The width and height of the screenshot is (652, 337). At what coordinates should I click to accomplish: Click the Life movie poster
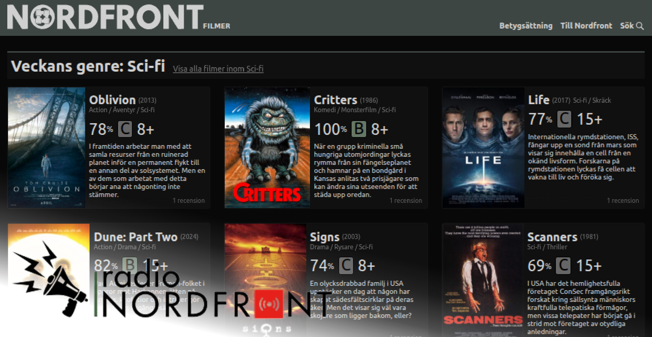[483, 148]
